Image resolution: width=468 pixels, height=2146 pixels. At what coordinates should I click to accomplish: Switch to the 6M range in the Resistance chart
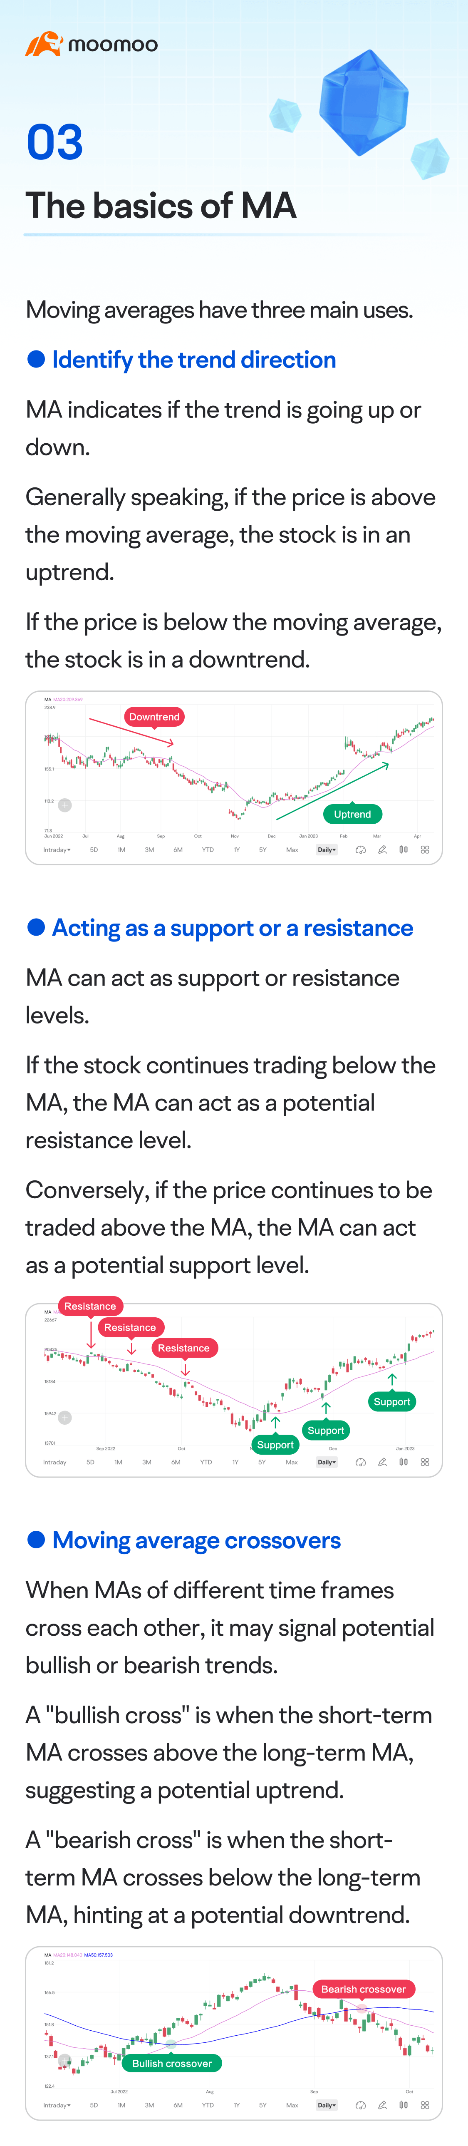tap(176, 1462)
